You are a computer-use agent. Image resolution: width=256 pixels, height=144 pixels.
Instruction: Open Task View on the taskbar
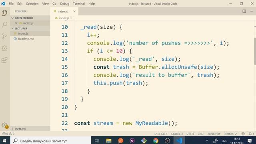(x=97, y=140)
